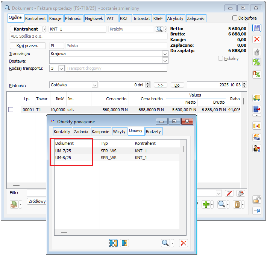Click the red X cancel icon in sidebar
Screen dimensions: 267x256
click(x=257, y=39)
